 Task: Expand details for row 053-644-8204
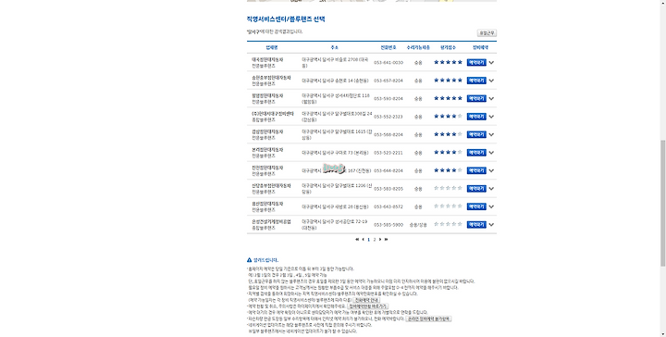(x=491, y=170)
